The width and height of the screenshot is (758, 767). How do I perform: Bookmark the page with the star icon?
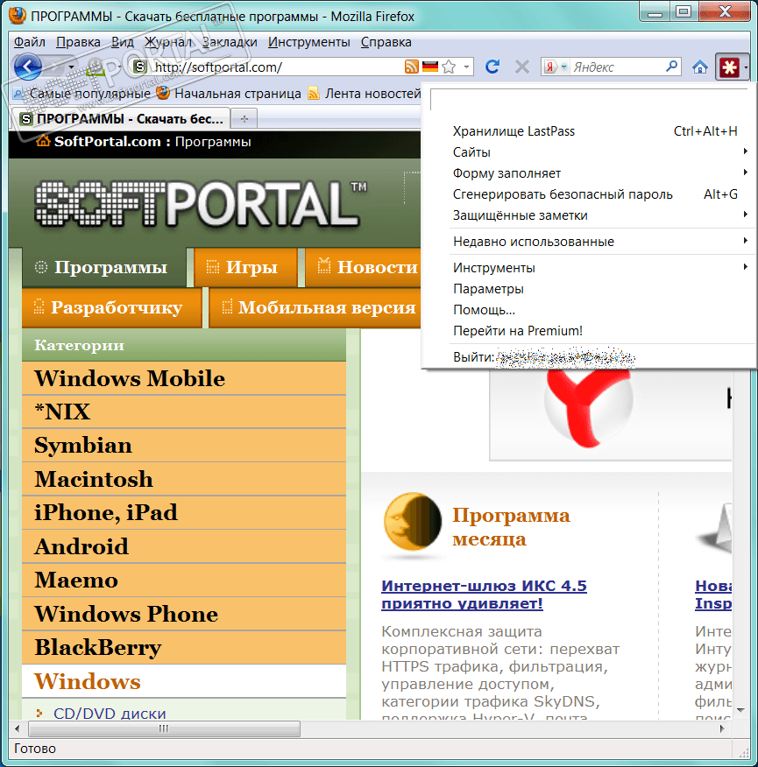coord(449,67)
